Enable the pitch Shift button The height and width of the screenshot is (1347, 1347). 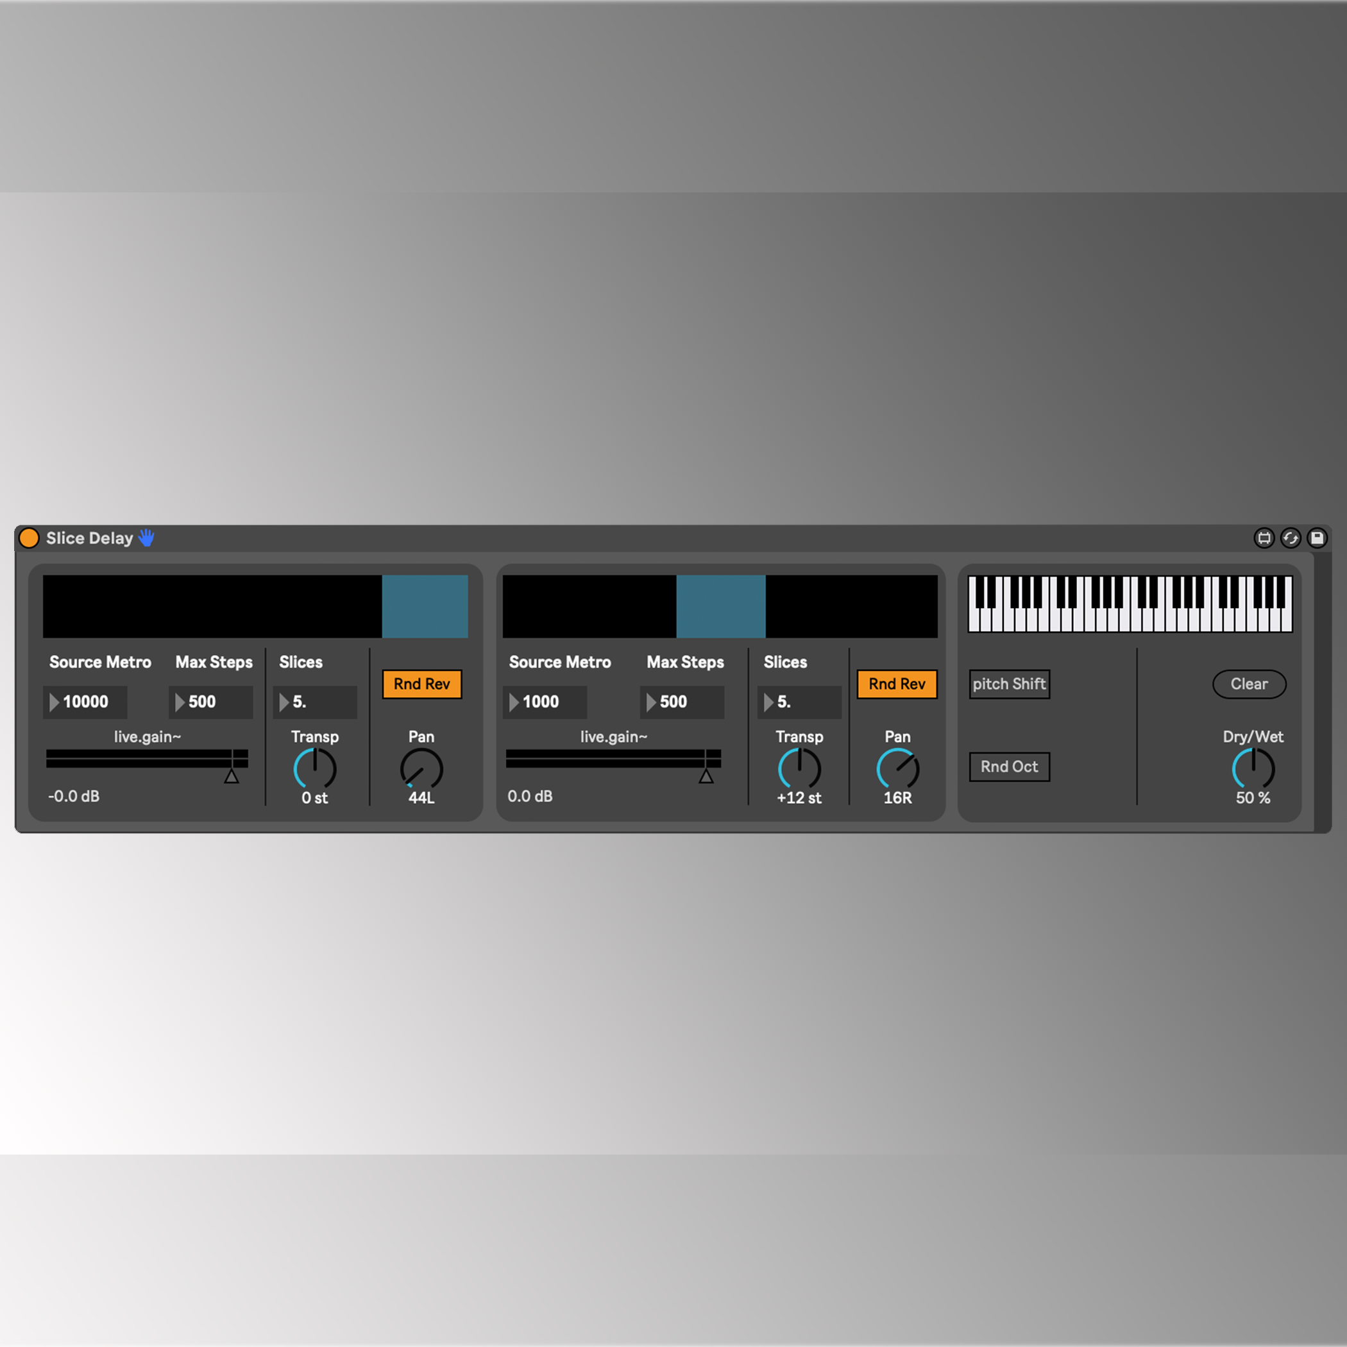1009,684
